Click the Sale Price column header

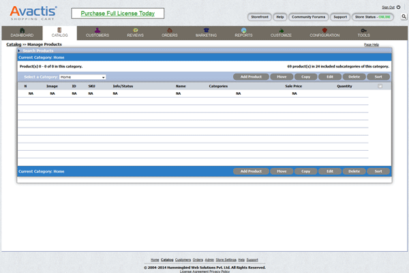click(x=293, y=86)
